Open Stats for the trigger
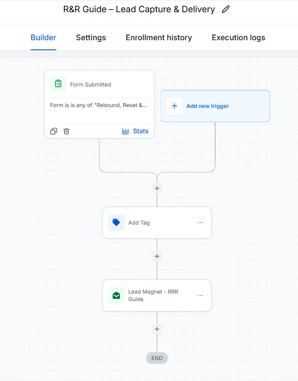Viewport: 298px width, 381px height. (x=135, y=131)
